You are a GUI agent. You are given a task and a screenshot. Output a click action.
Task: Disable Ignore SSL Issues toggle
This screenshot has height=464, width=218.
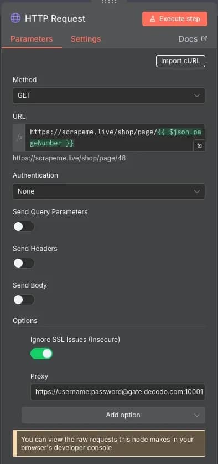point(41,354)
